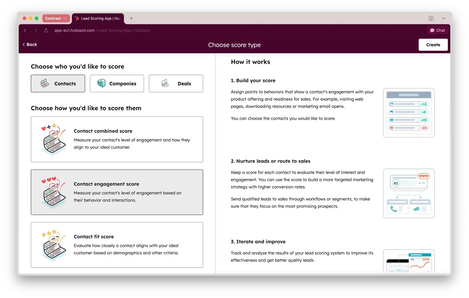Open the Chat panel via chat bubble icon

[438, 30]
